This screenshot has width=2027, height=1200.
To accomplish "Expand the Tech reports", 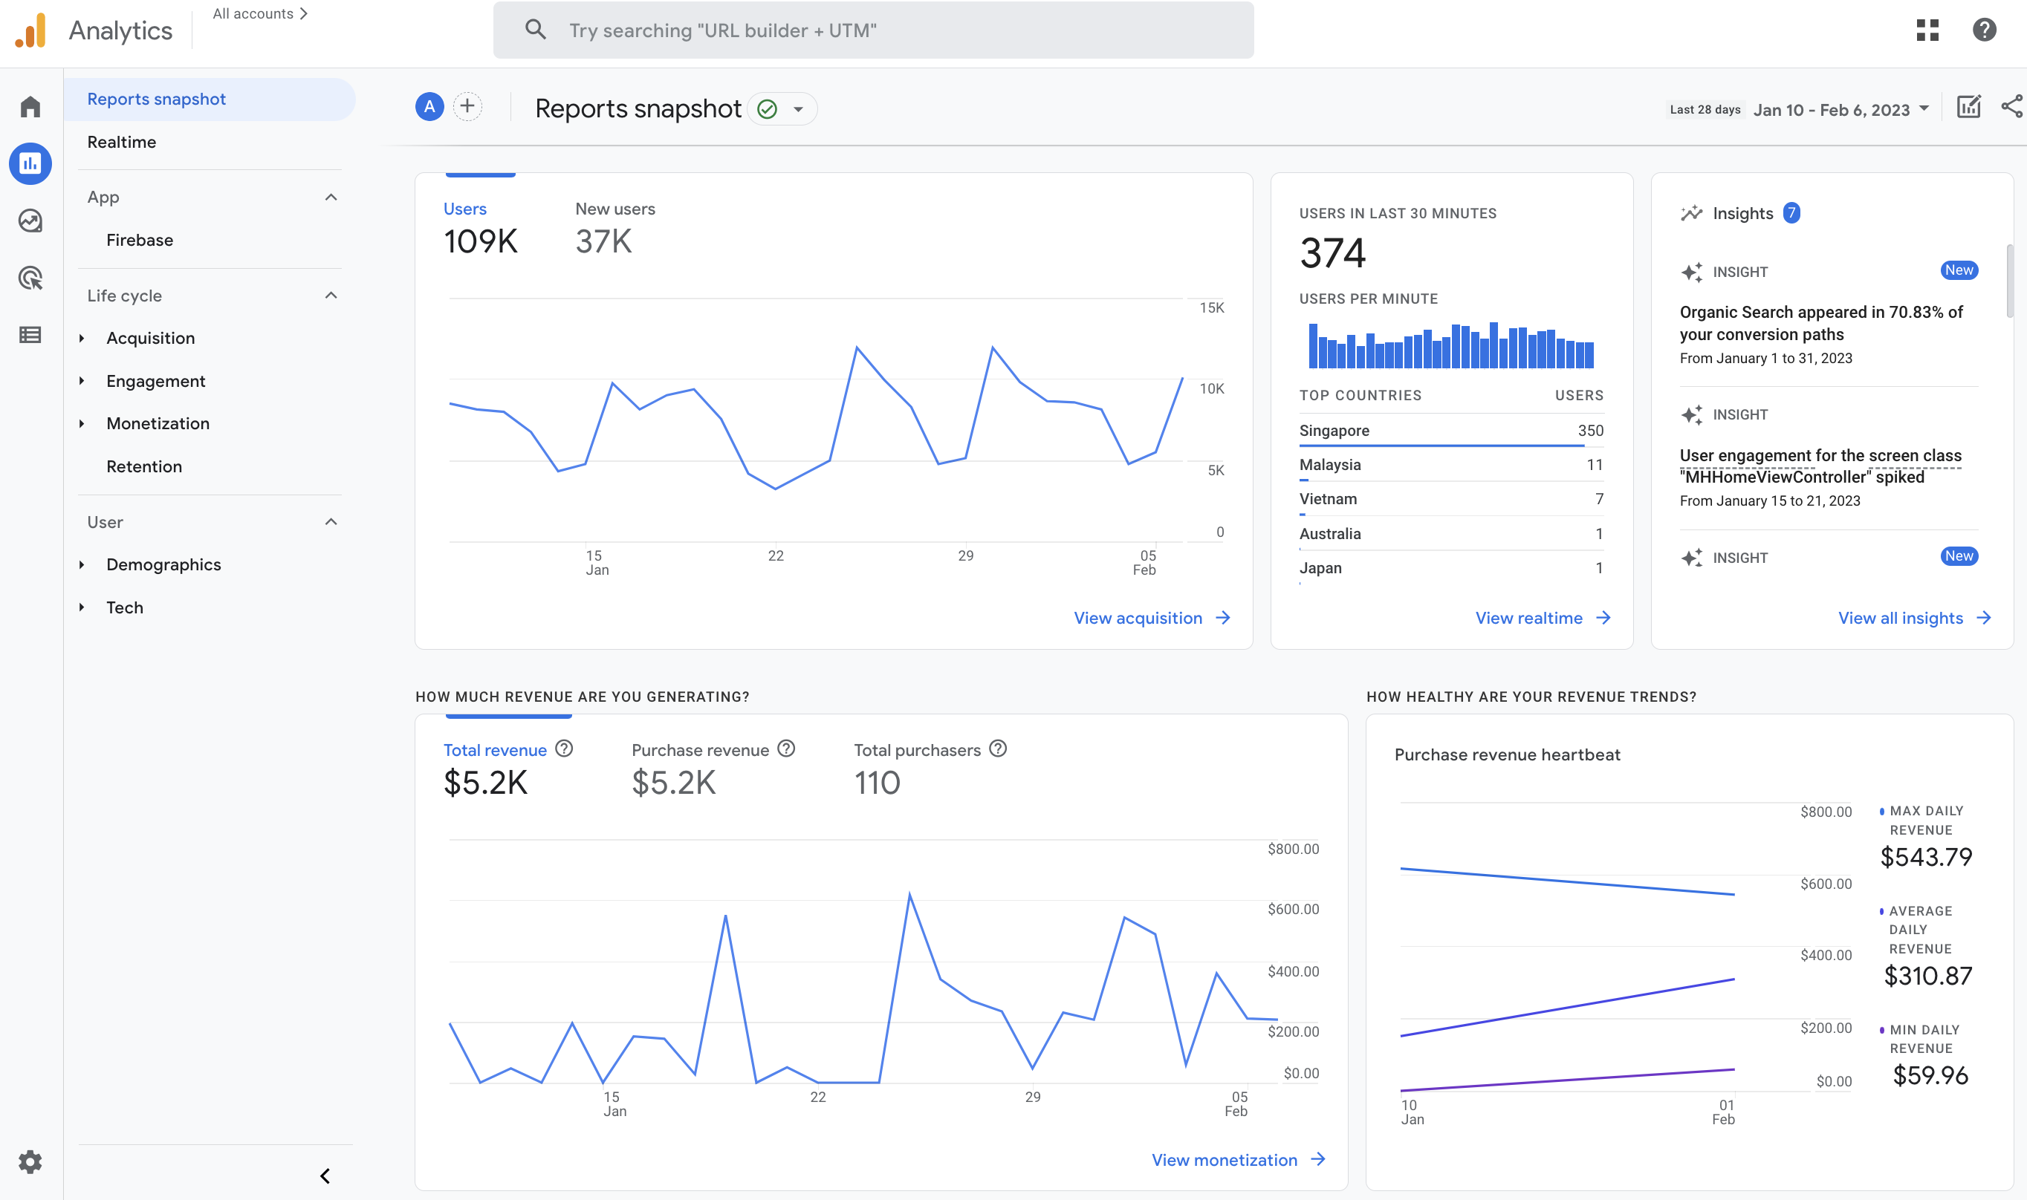I will coord(82,607).
